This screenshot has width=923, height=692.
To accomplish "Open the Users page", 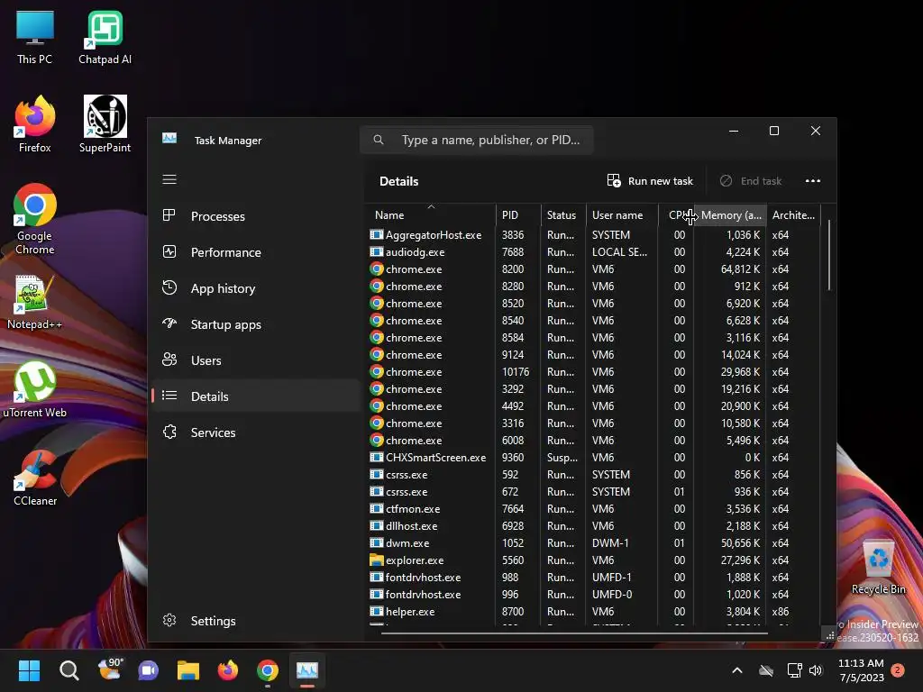I will [255, 360].
